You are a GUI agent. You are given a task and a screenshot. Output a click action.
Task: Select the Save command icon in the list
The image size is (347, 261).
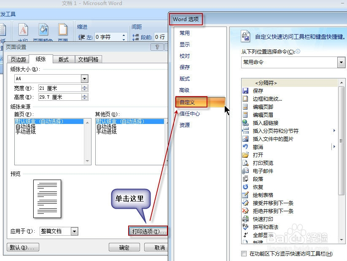click(x=245, y=91)
